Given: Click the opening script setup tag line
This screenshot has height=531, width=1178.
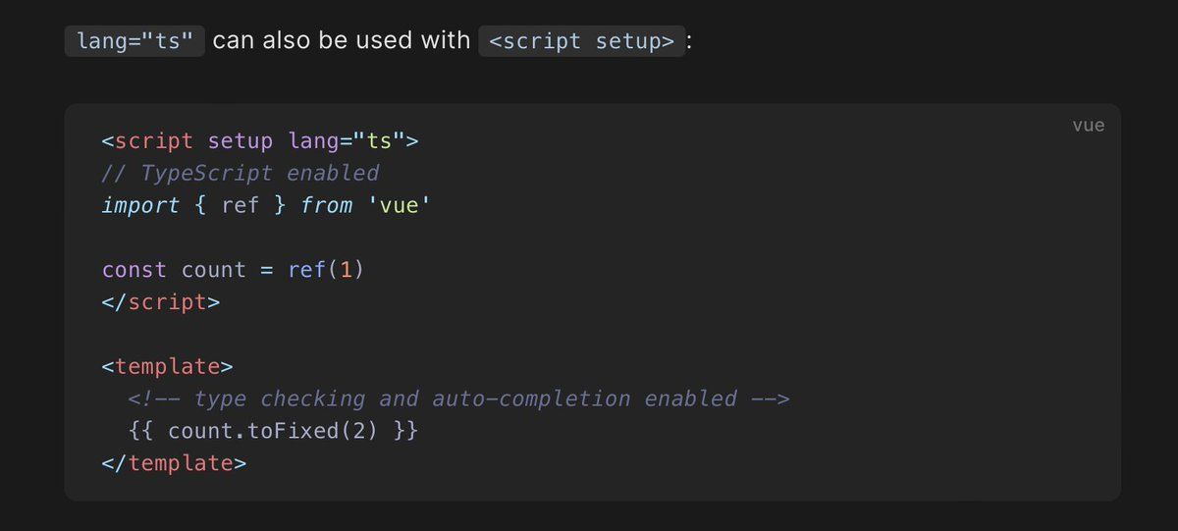Looking at the screenshot, I should pyautogui.click(x=260, y=140).
